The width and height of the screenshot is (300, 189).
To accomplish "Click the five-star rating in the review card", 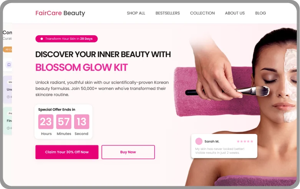I will [x=245, y=142].
